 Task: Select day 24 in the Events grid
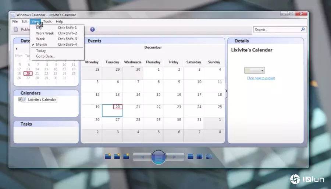[194, 111]
